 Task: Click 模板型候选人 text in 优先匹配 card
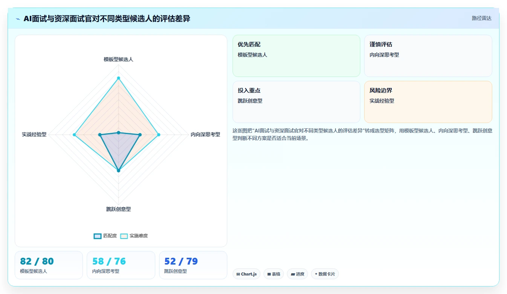coord(252,55)
